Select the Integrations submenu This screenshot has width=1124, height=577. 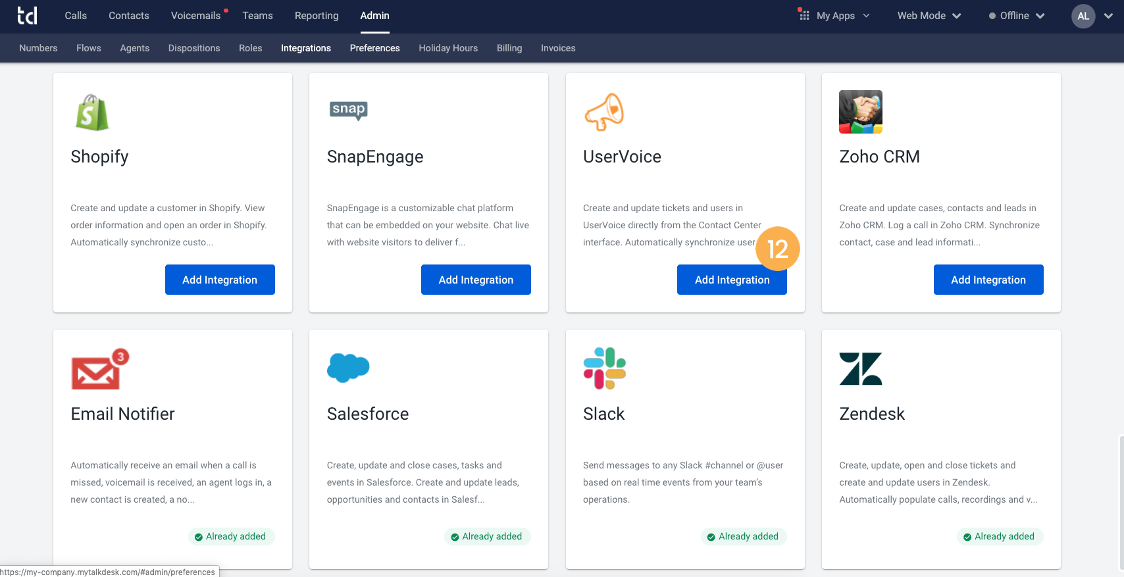point(306,48)
